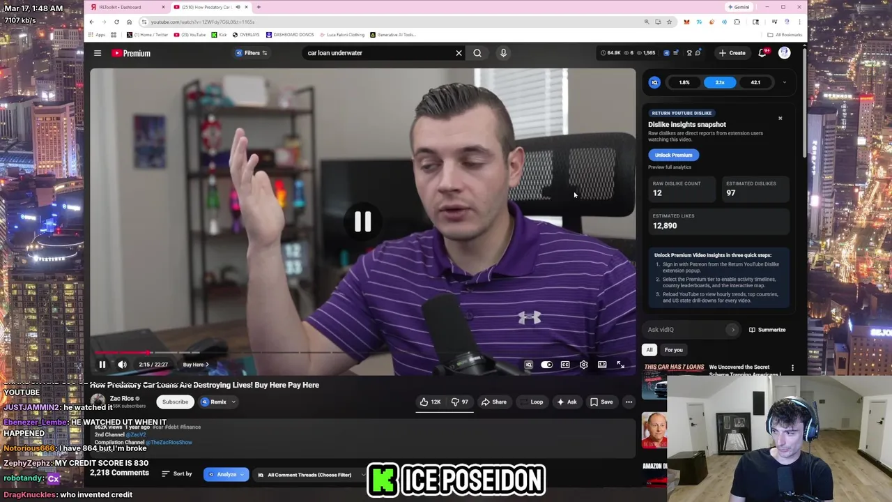Viewport: 892px width, 502px height.
Task: Start voice search with the microphone
Action: tap(503, 53)
